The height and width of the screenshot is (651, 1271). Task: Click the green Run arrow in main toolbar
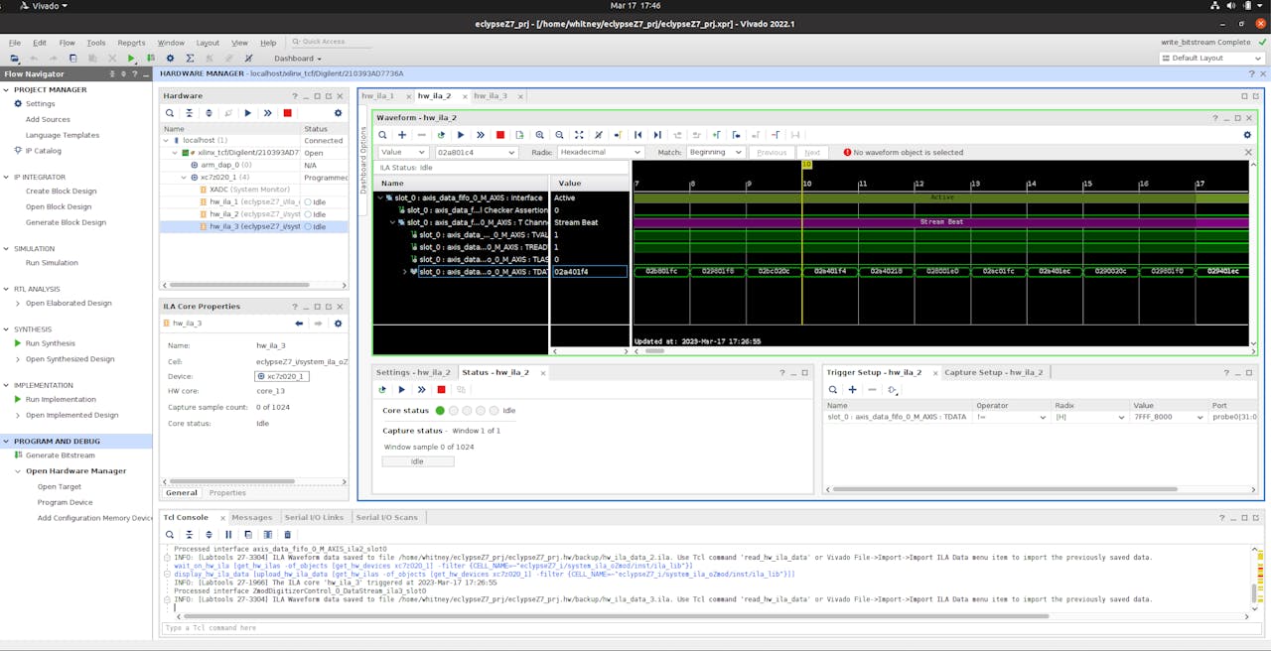pyautogui.click(x=131, y=59)
